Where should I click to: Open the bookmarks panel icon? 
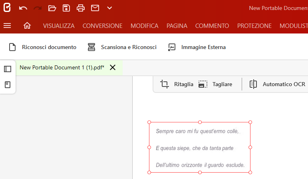8,85
